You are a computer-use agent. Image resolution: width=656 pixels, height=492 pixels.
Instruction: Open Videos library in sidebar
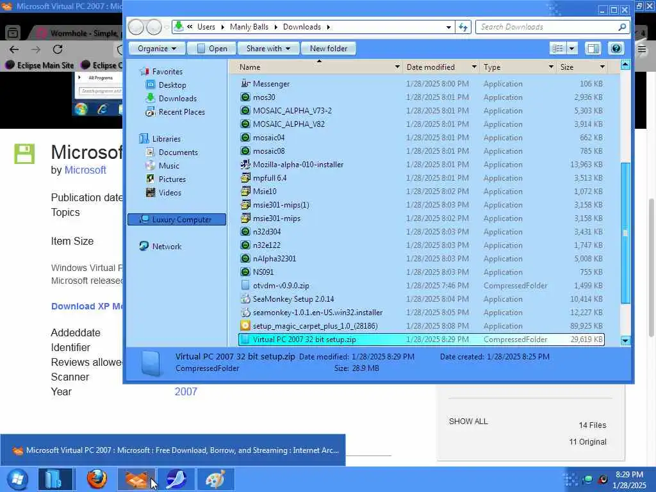point(170,192)
